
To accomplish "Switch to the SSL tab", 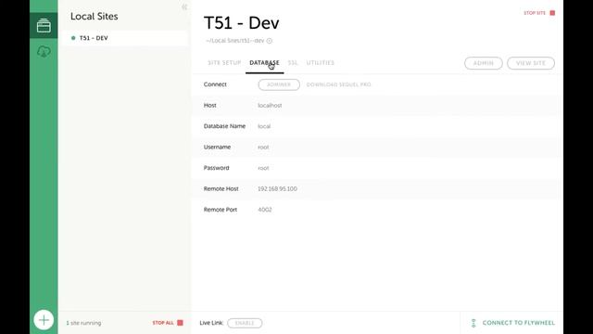I will point(293,63).
